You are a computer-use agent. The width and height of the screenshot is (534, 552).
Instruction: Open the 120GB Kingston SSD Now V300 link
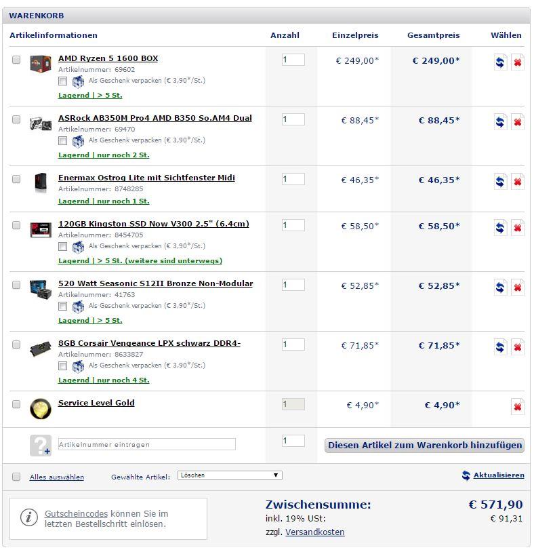click(x=154, y=224)
